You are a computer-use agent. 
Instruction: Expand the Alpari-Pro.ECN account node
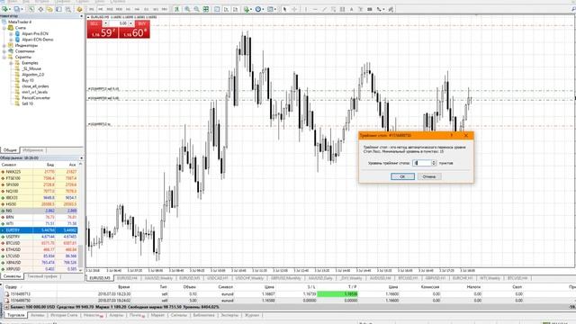(x=11, y=34)
